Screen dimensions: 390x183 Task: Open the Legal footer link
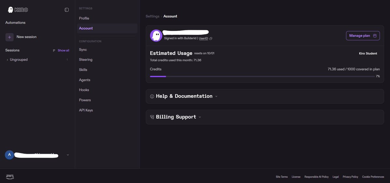tap(336, 177)
